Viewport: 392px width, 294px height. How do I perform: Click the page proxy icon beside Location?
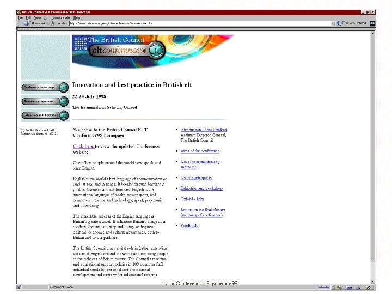52,23
